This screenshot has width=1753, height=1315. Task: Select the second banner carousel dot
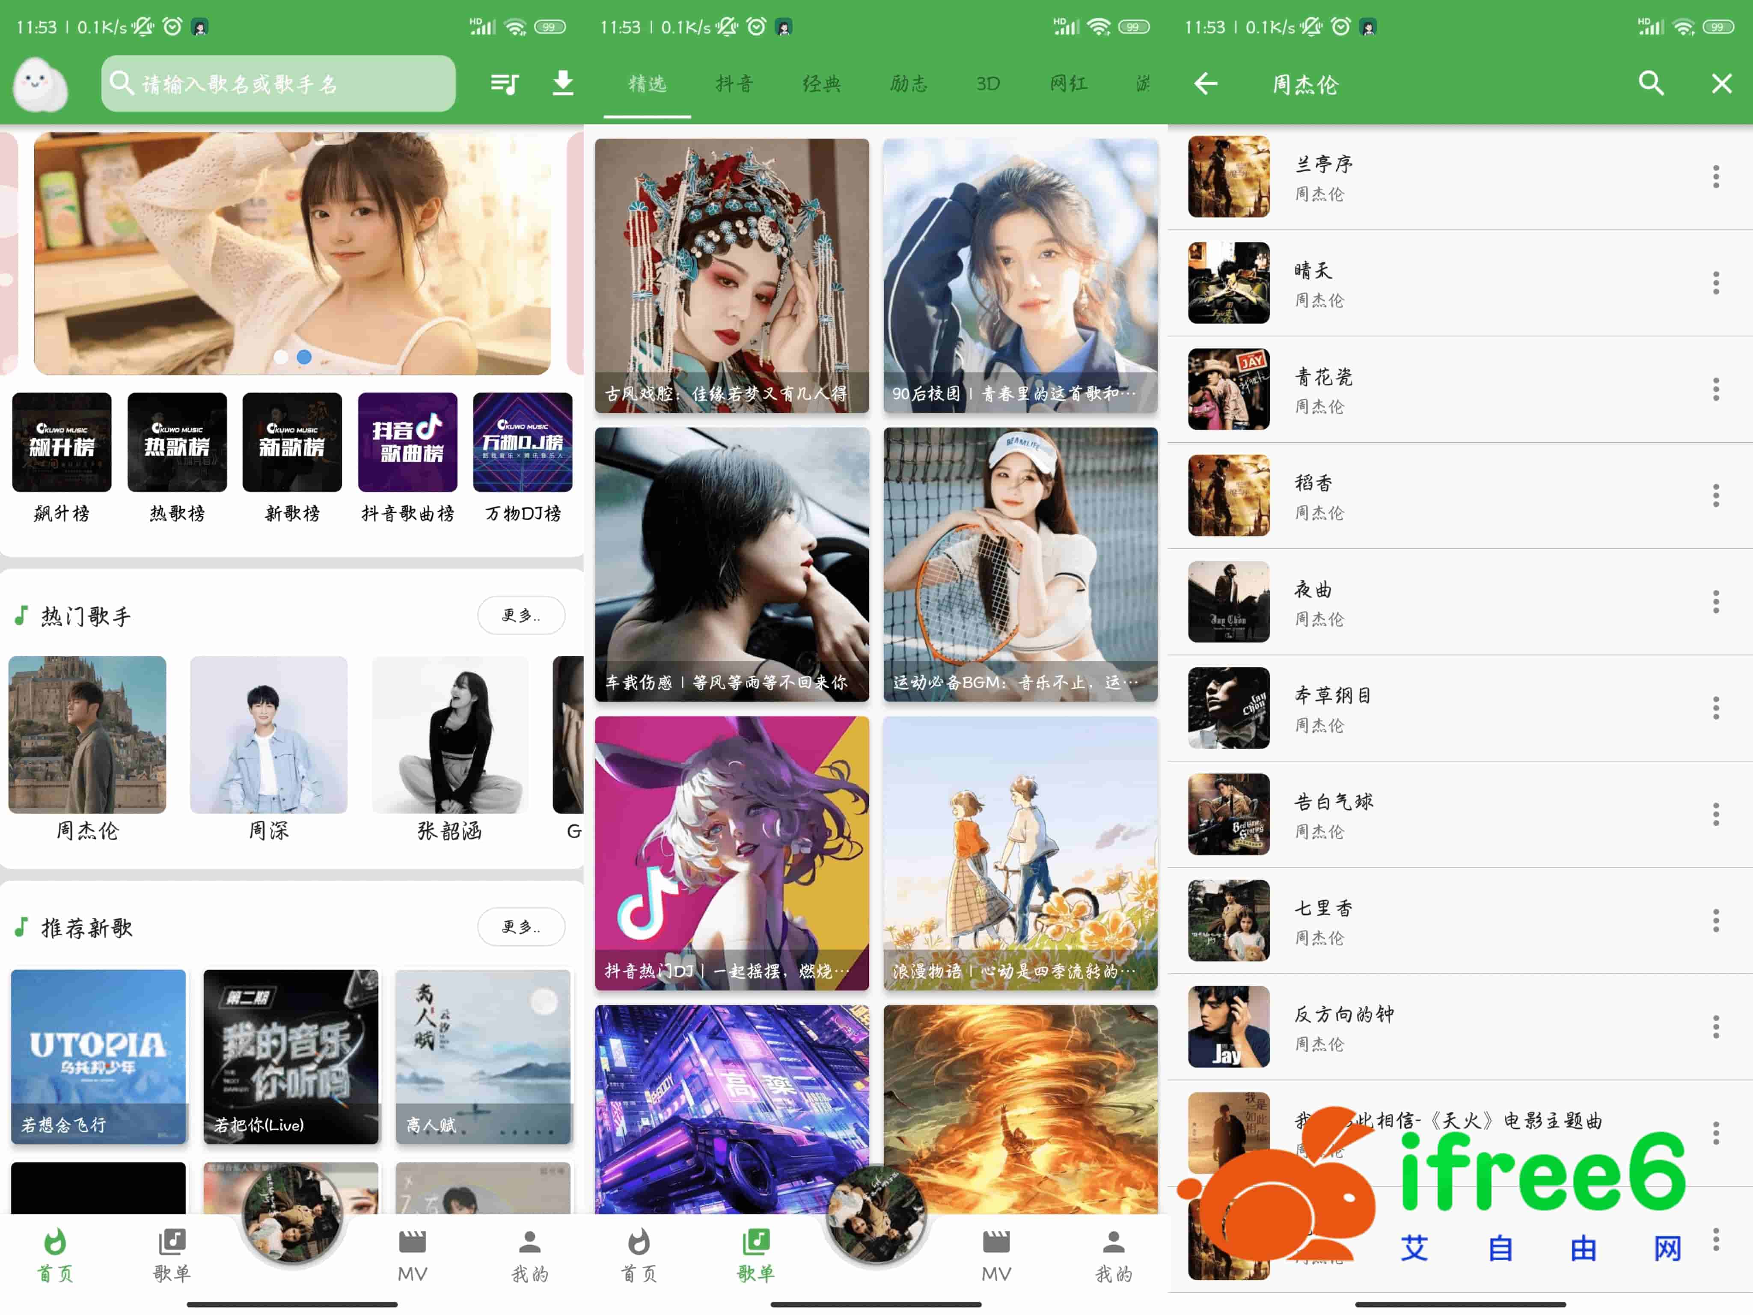[304, 357]
